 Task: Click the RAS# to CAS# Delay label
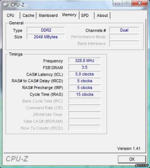[x=37, y=81]
